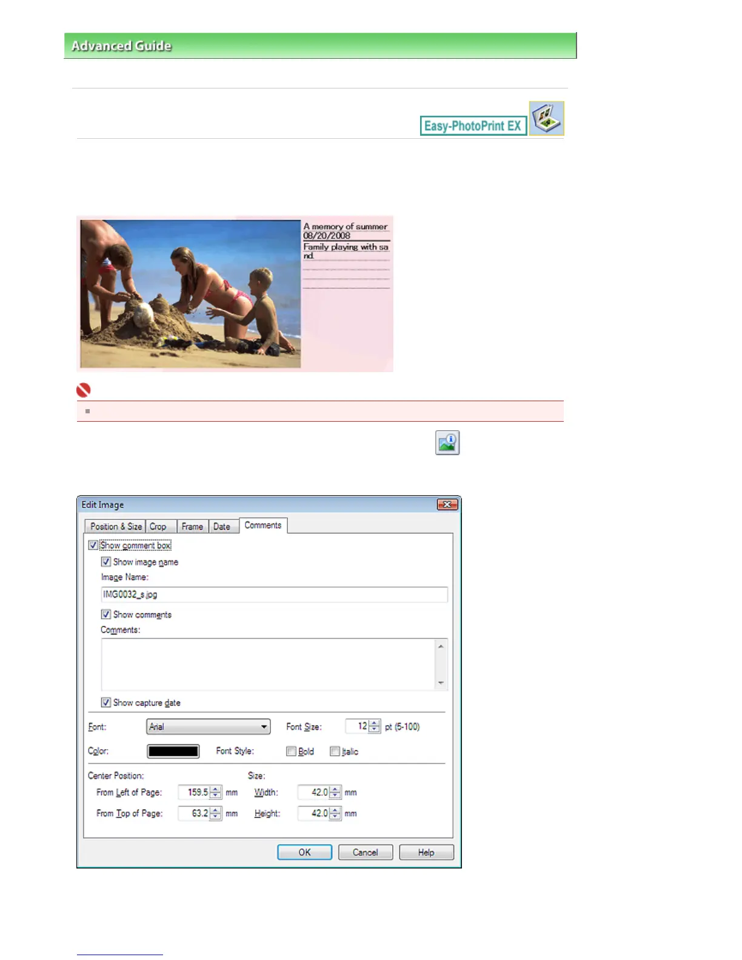The image size is (742, 960).
Task: Enable Italic font style
Action: [x=335, y=752]
